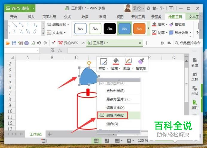The height and width of the screenshot is (148, 207).
Task: Choose 组合(G) in context menu
Action: [x=119, y=124]
